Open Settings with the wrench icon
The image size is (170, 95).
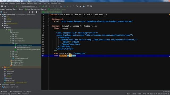coord(81,6)
